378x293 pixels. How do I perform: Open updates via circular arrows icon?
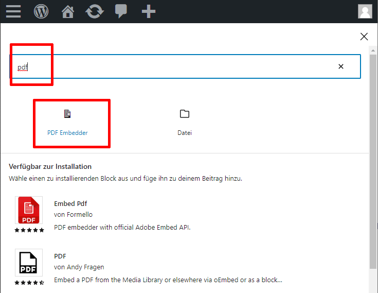95,11
